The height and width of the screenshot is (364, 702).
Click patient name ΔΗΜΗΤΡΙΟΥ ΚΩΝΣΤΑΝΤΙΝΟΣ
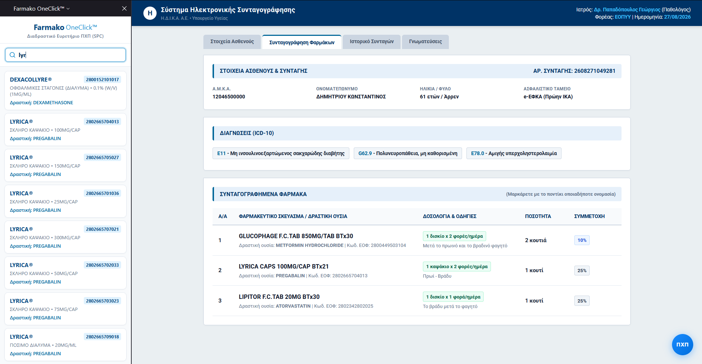(x=351, y=97)
